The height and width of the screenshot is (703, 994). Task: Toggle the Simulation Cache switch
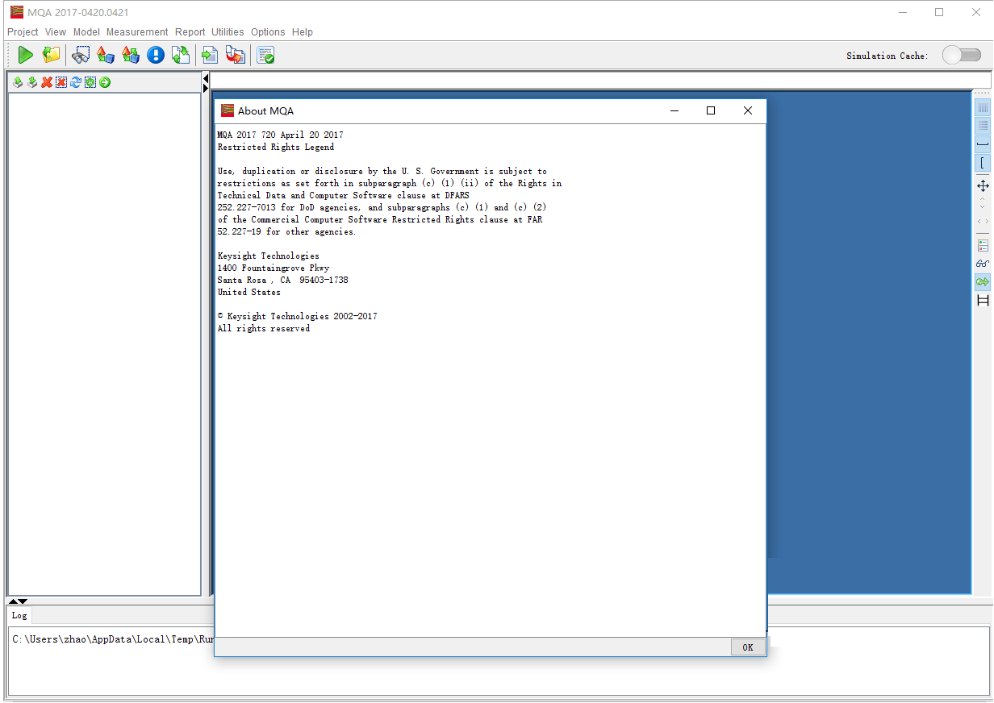pyautogui.click(x=962, y=55)
